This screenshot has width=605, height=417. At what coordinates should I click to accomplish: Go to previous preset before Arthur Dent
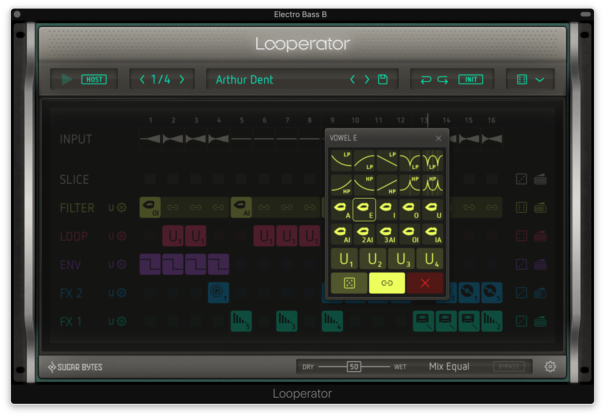[x=352, y=79]
